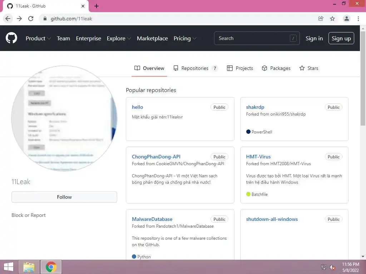Click the PowerShell language color dot

click(248, 132)
